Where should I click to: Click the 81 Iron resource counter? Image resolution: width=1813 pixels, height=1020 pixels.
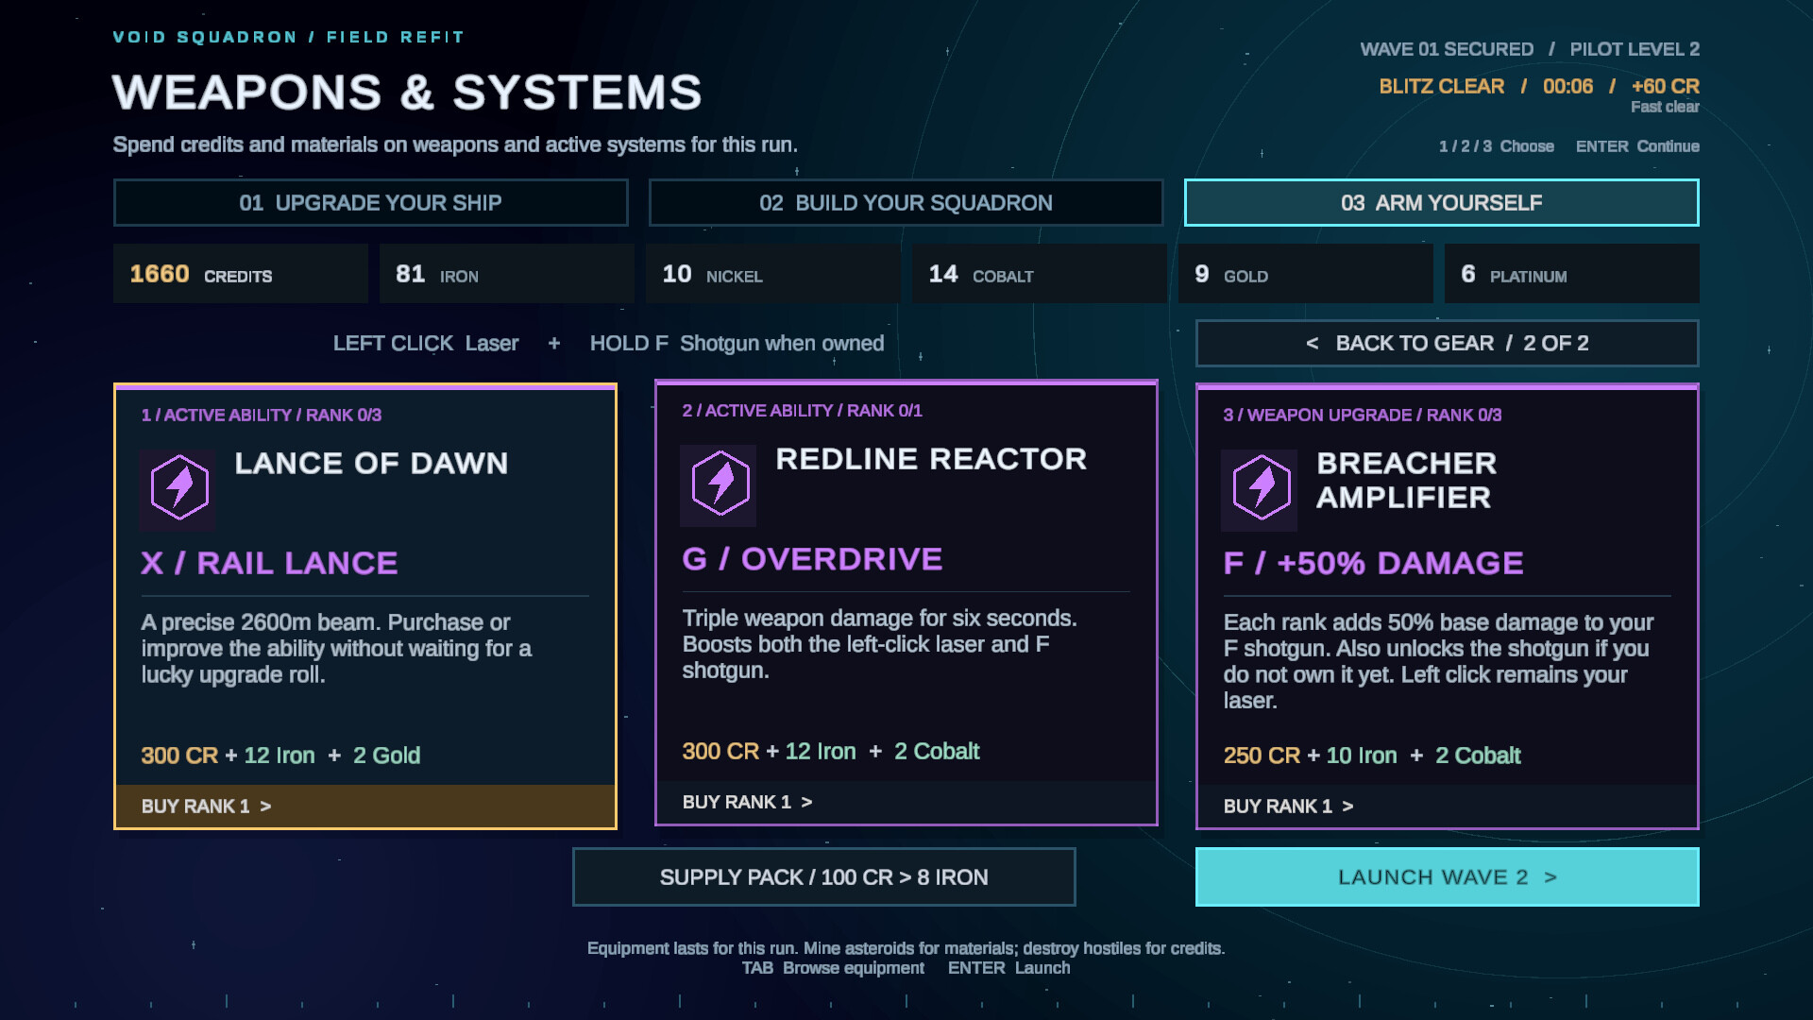coord(506,274)
